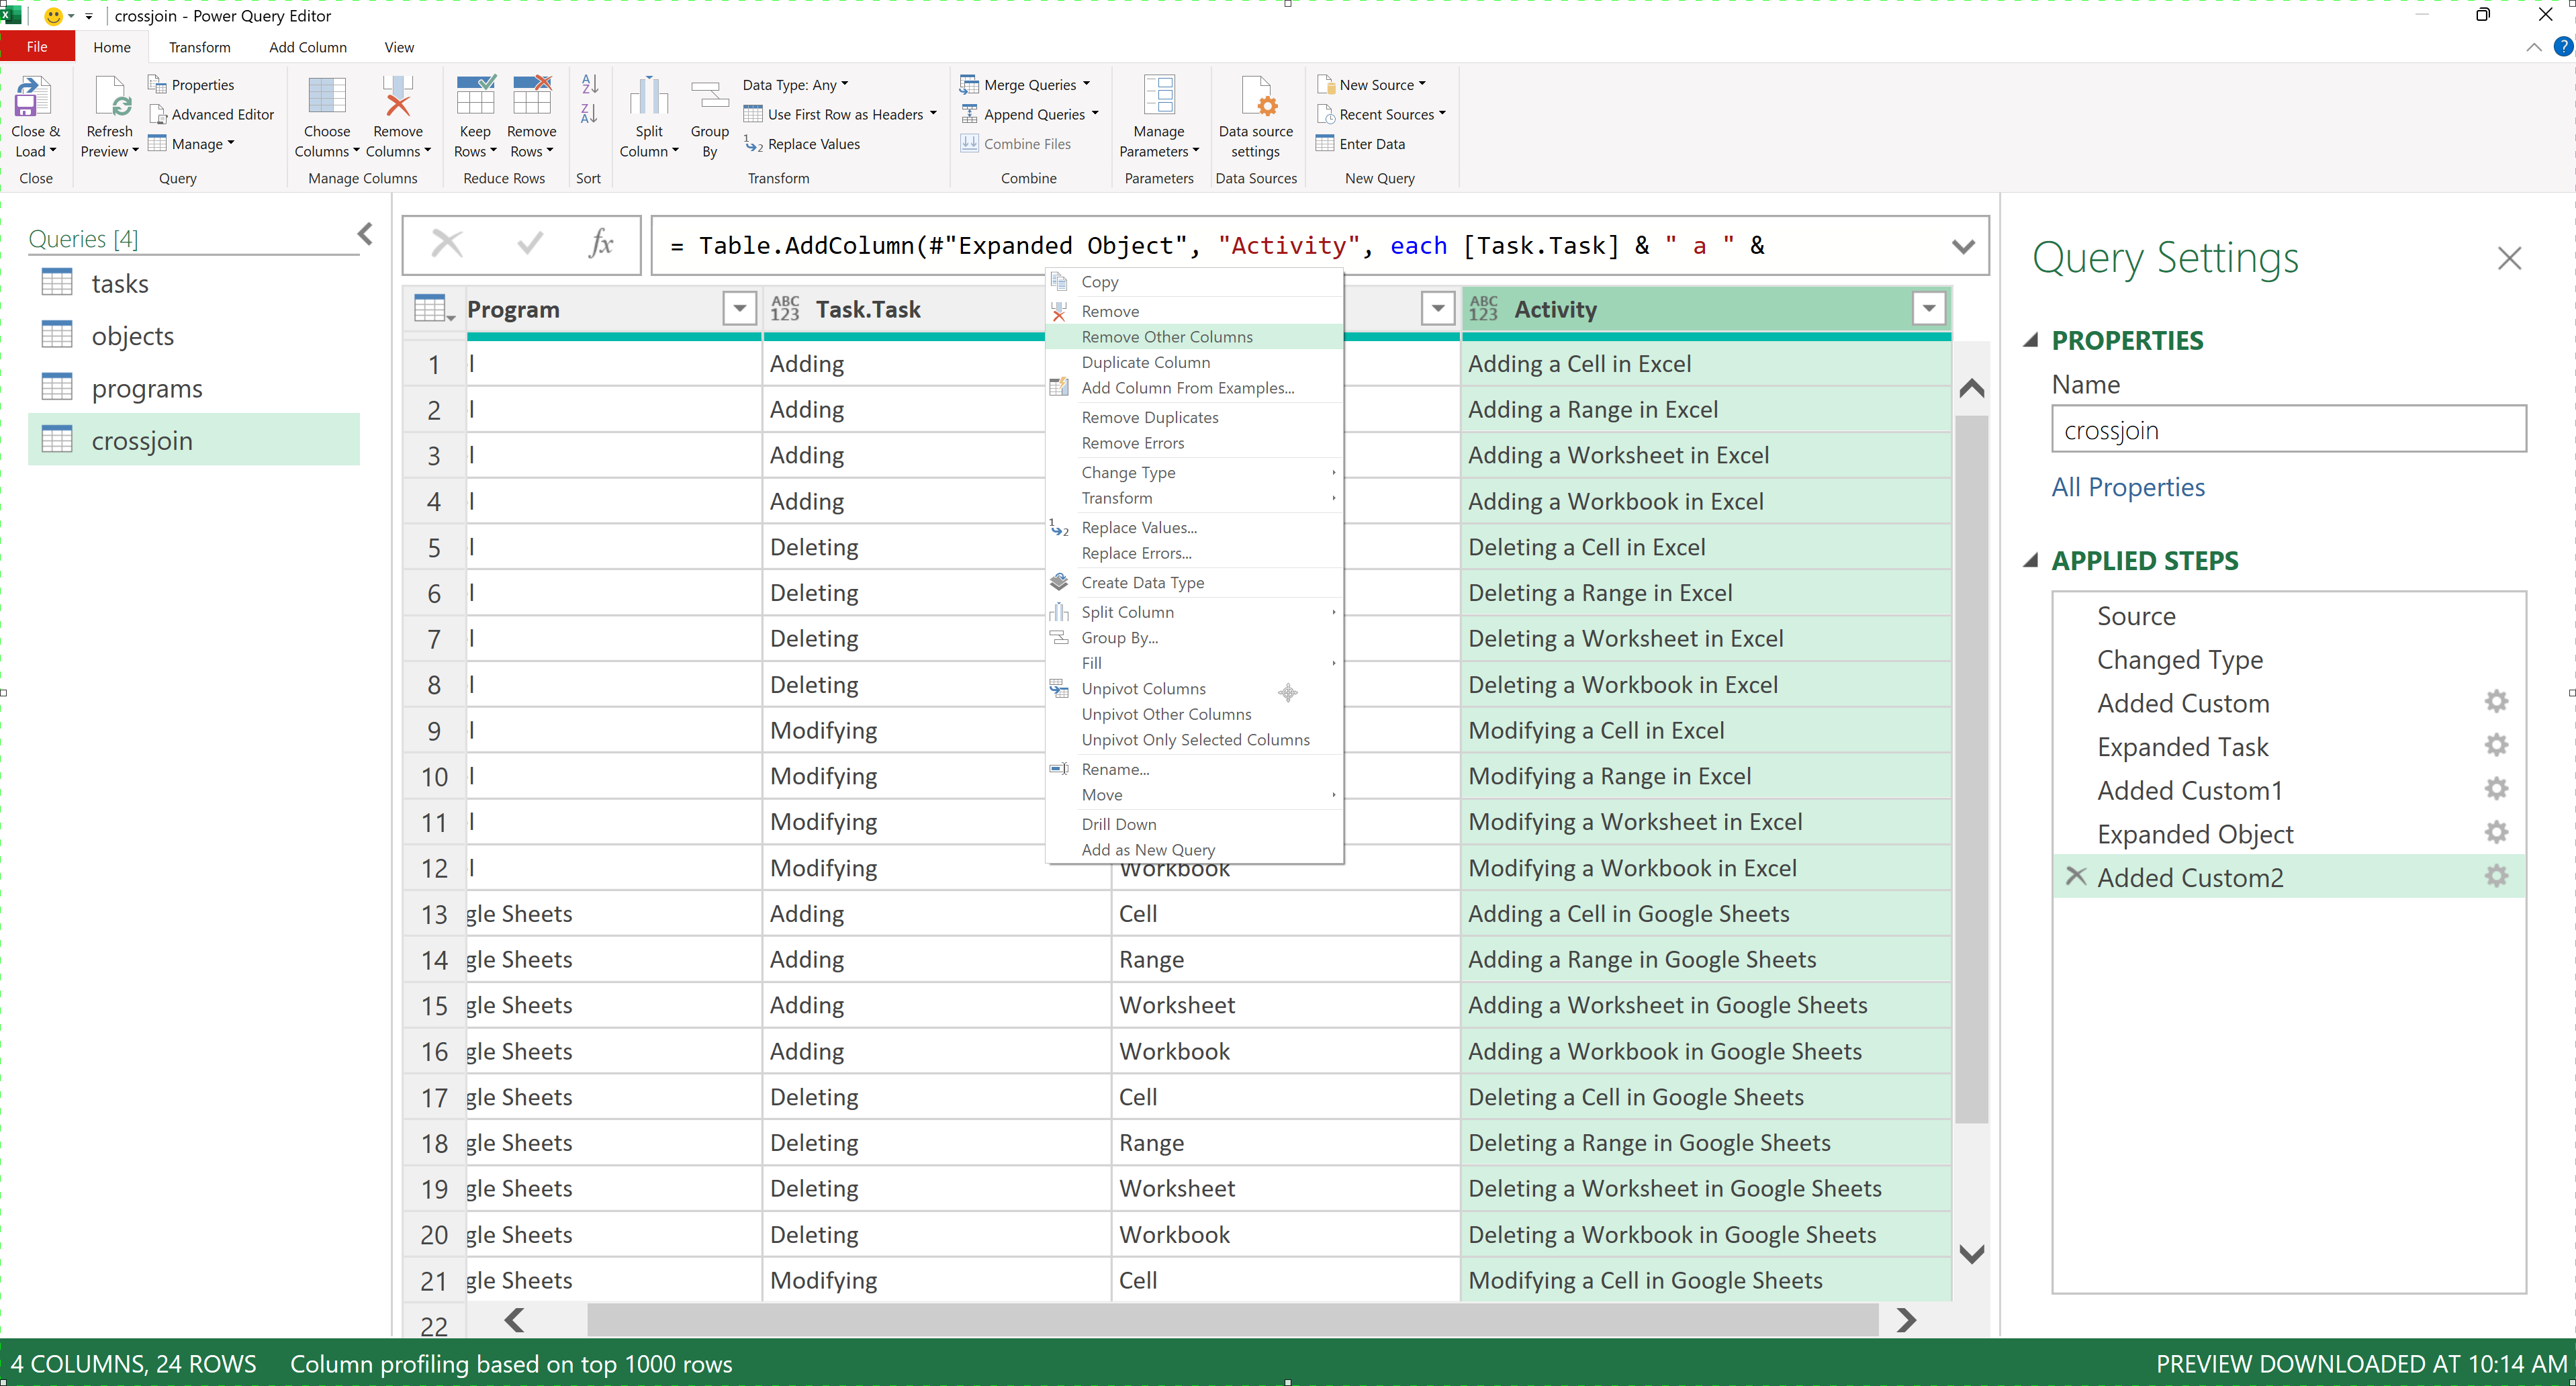Choose Remove Other Columns from menu
This screenshot has height=1386, width=2576.
coord(1166,337)
